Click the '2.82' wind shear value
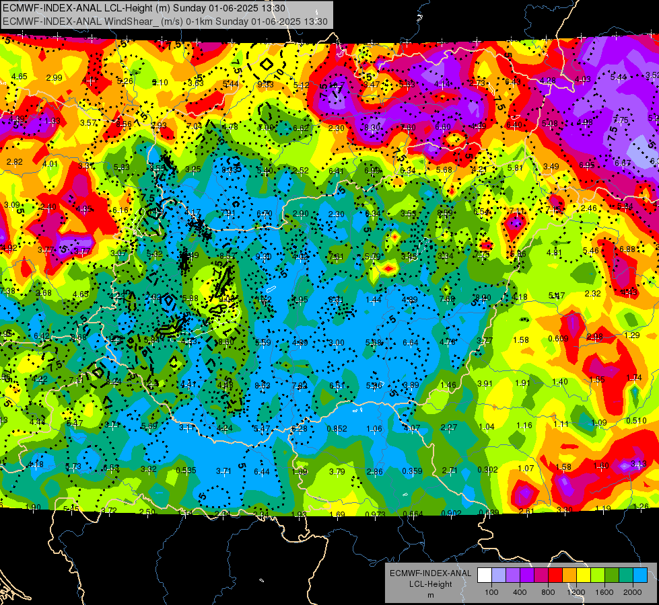 click(14, 162)
